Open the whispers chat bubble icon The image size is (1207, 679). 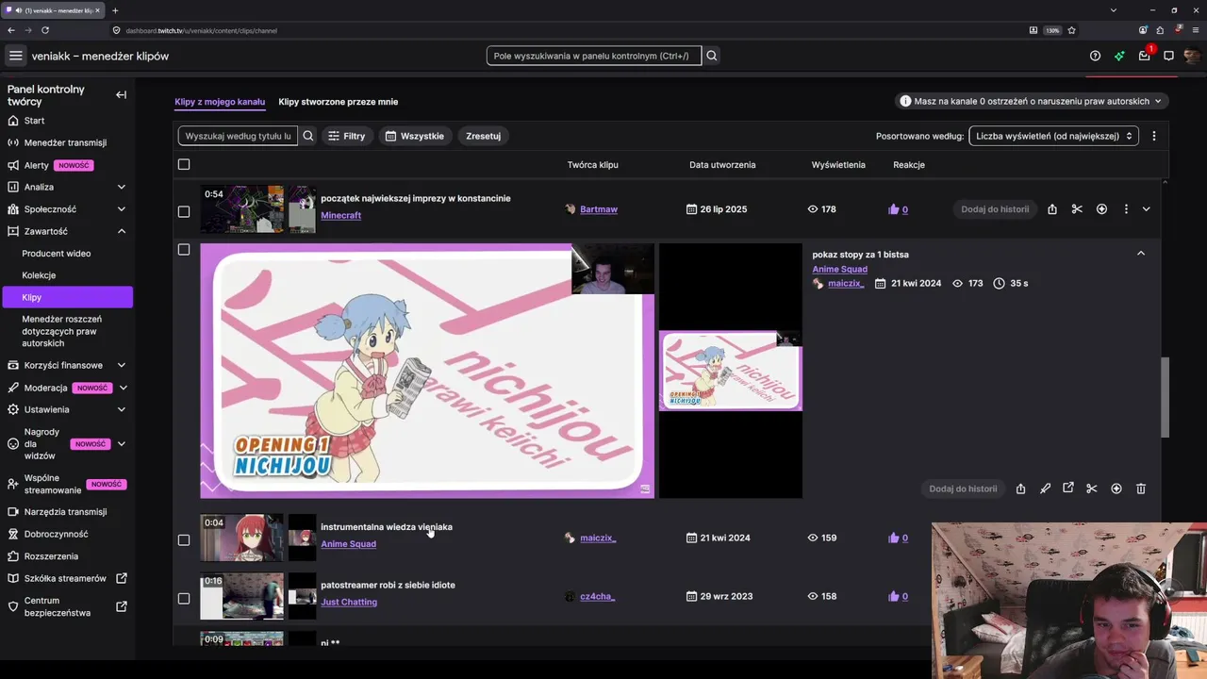[1168, 56]
